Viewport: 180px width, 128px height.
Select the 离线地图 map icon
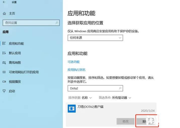point(4,62)
